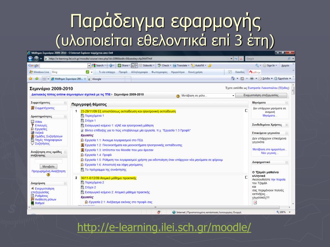
Task: Collapse the Αναζήτηση στις ομάδες συζήτησης block
Action: (65, 152)
